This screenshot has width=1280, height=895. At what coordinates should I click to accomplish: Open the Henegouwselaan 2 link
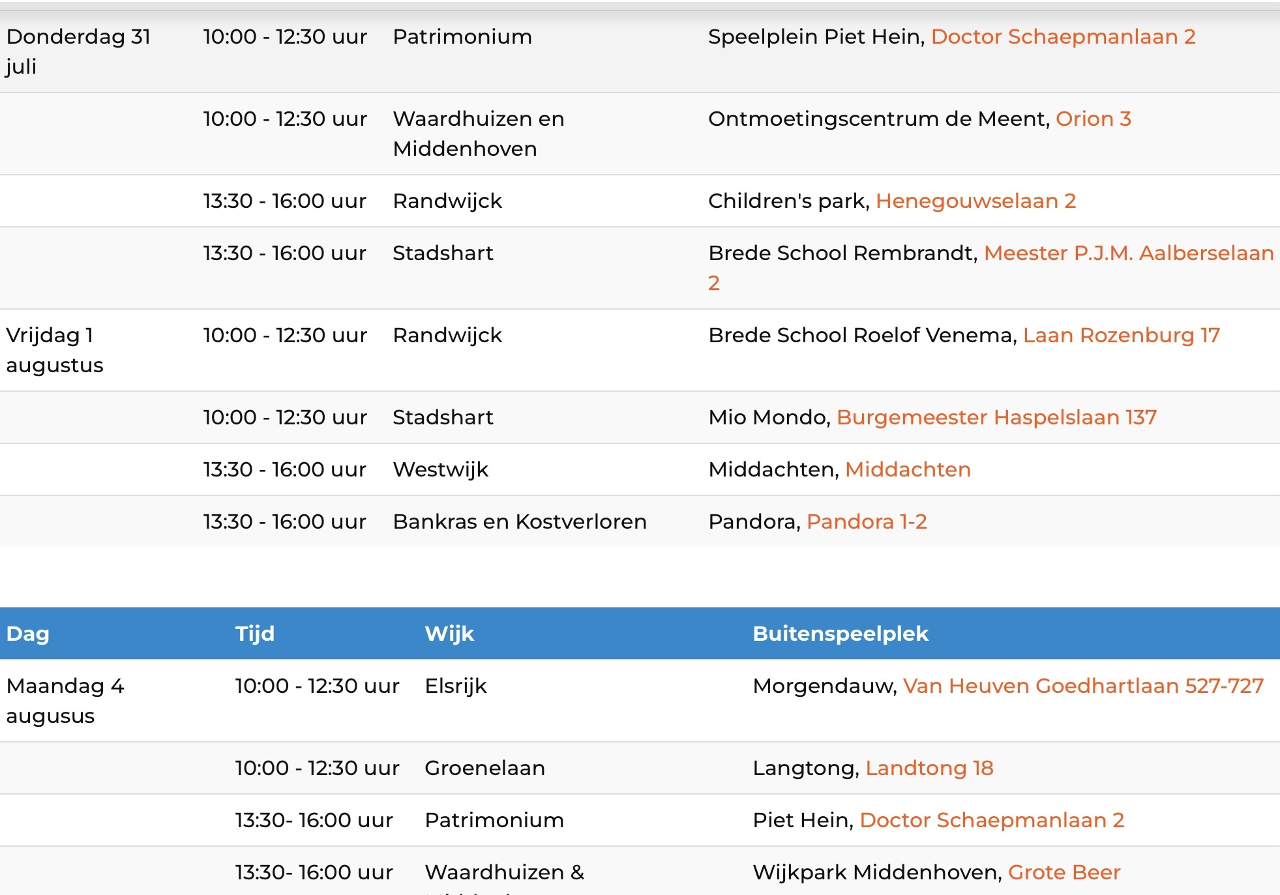click(975, 201)
